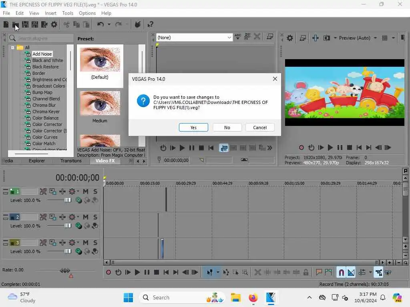Click the Rate scrub slider control

click(x=65, y=271)
